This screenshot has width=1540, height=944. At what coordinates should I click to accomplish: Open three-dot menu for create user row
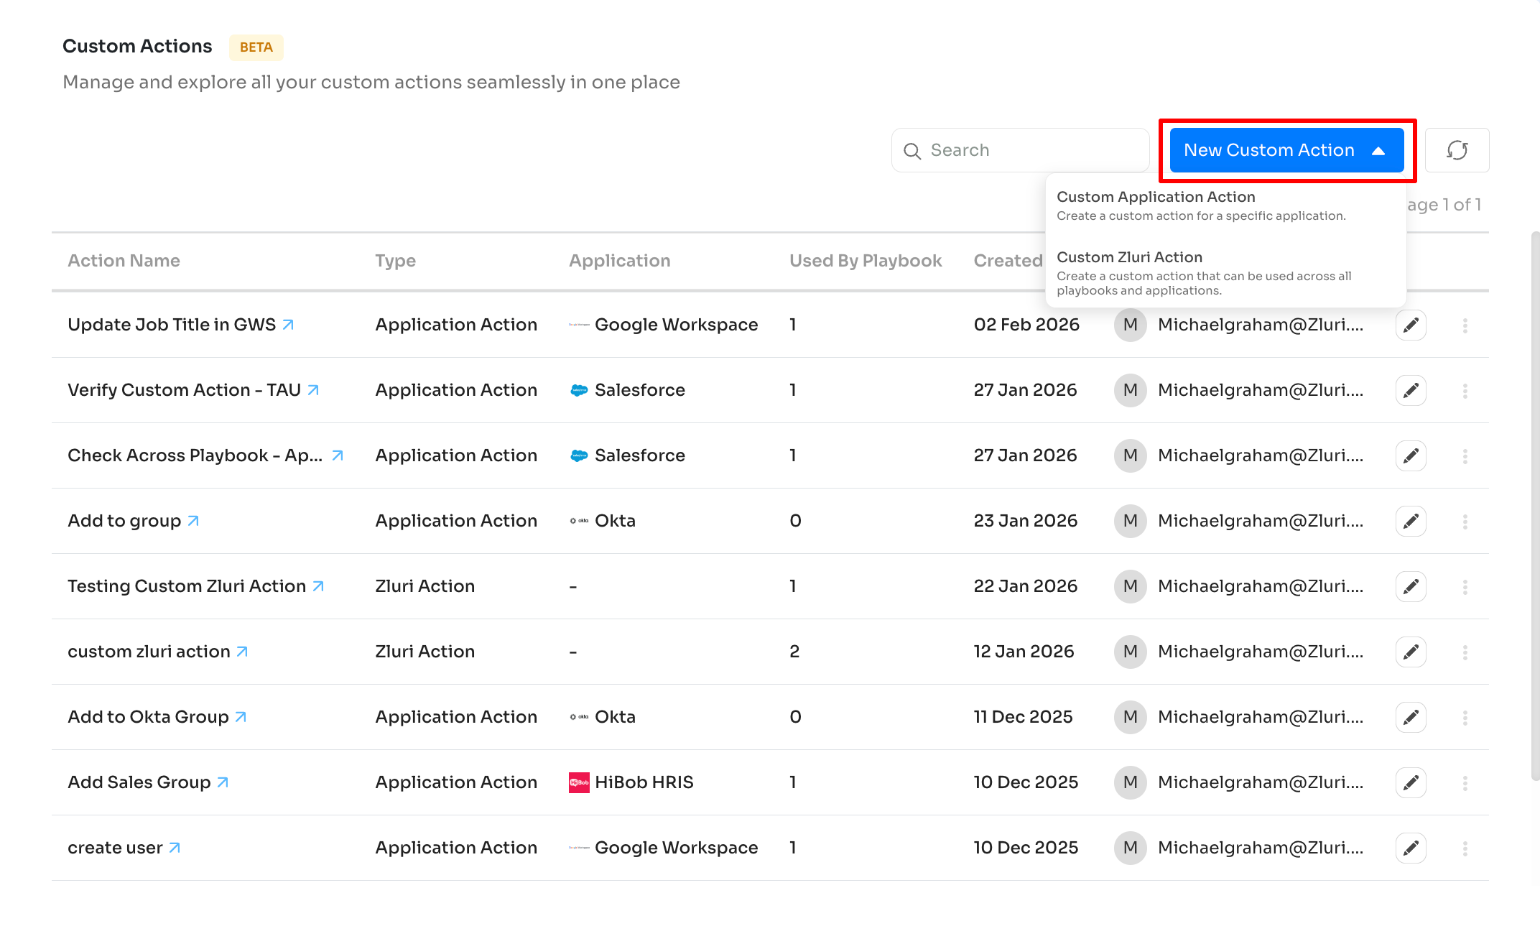point(1465,848)
